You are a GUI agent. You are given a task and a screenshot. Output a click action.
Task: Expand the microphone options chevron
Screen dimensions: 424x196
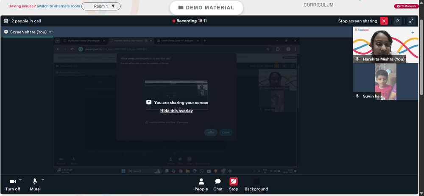[x=42, y=179]
